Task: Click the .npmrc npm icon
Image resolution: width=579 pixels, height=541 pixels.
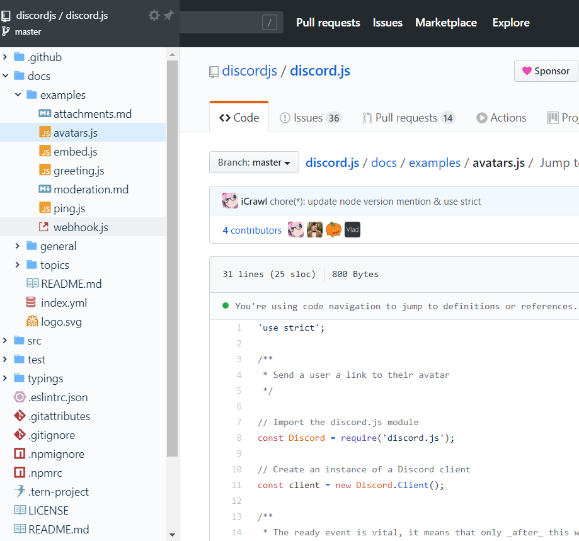Action: click(x=20, y=472)
